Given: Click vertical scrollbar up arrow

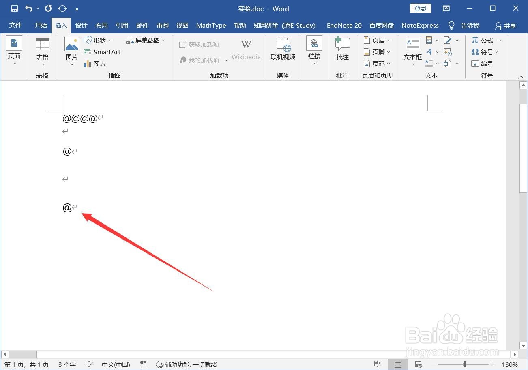Looking at the screenshot, I should [x=523, y=86].
